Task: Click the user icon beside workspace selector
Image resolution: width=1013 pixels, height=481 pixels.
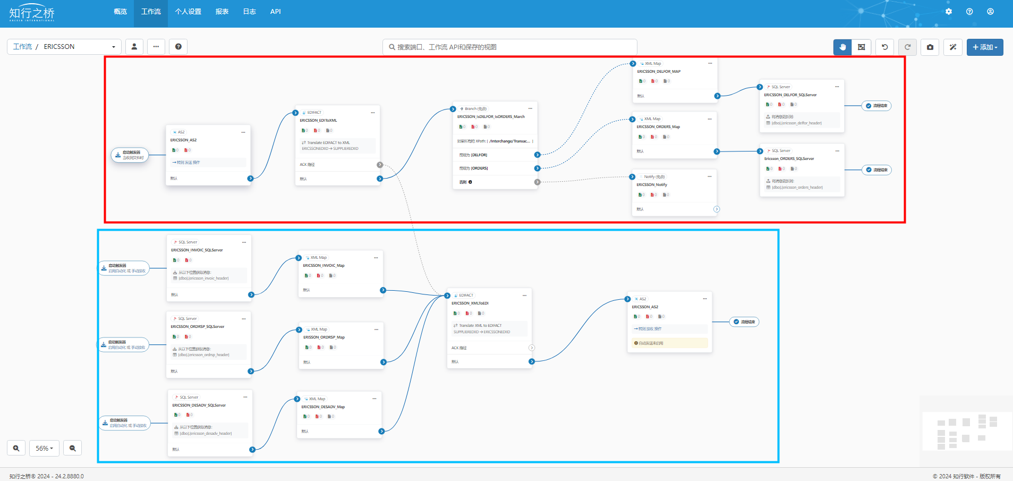Action: point(134,47)
